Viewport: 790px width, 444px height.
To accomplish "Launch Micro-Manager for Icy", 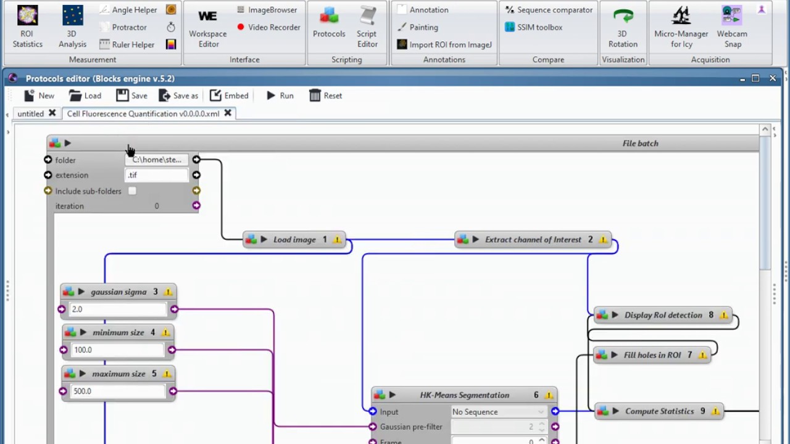I will pyautogui.click(x=681, y=26).
